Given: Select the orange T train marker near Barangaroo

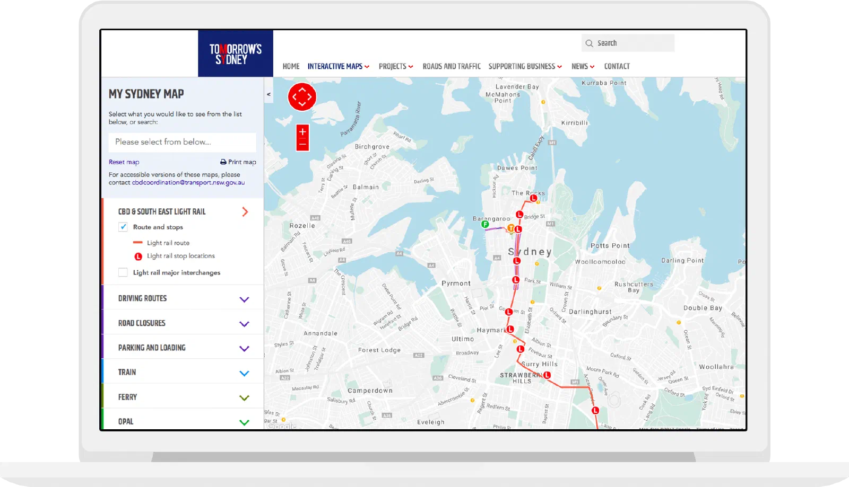Looking at the screenshot, I should click(510, 228).
